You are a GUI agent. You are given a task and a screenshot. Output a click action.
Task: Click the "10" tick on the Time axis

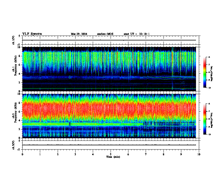pyautogui.click(x=199, y=154)
